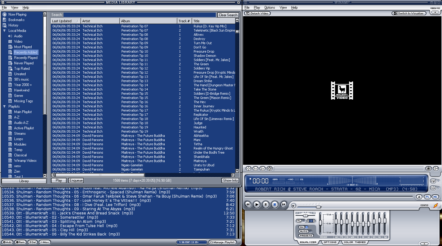Screen dimensions: 442x246
Task: Select the EQUALIZER tab
Action: 308,242
